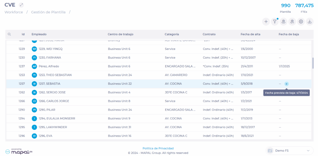This screenshot has width=318, height=156.
Task: Click the Centro de trabajo column header
Action: 120,34
